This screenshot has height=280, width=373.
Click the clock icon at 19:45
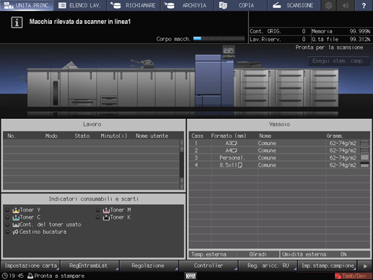point(5,276)
